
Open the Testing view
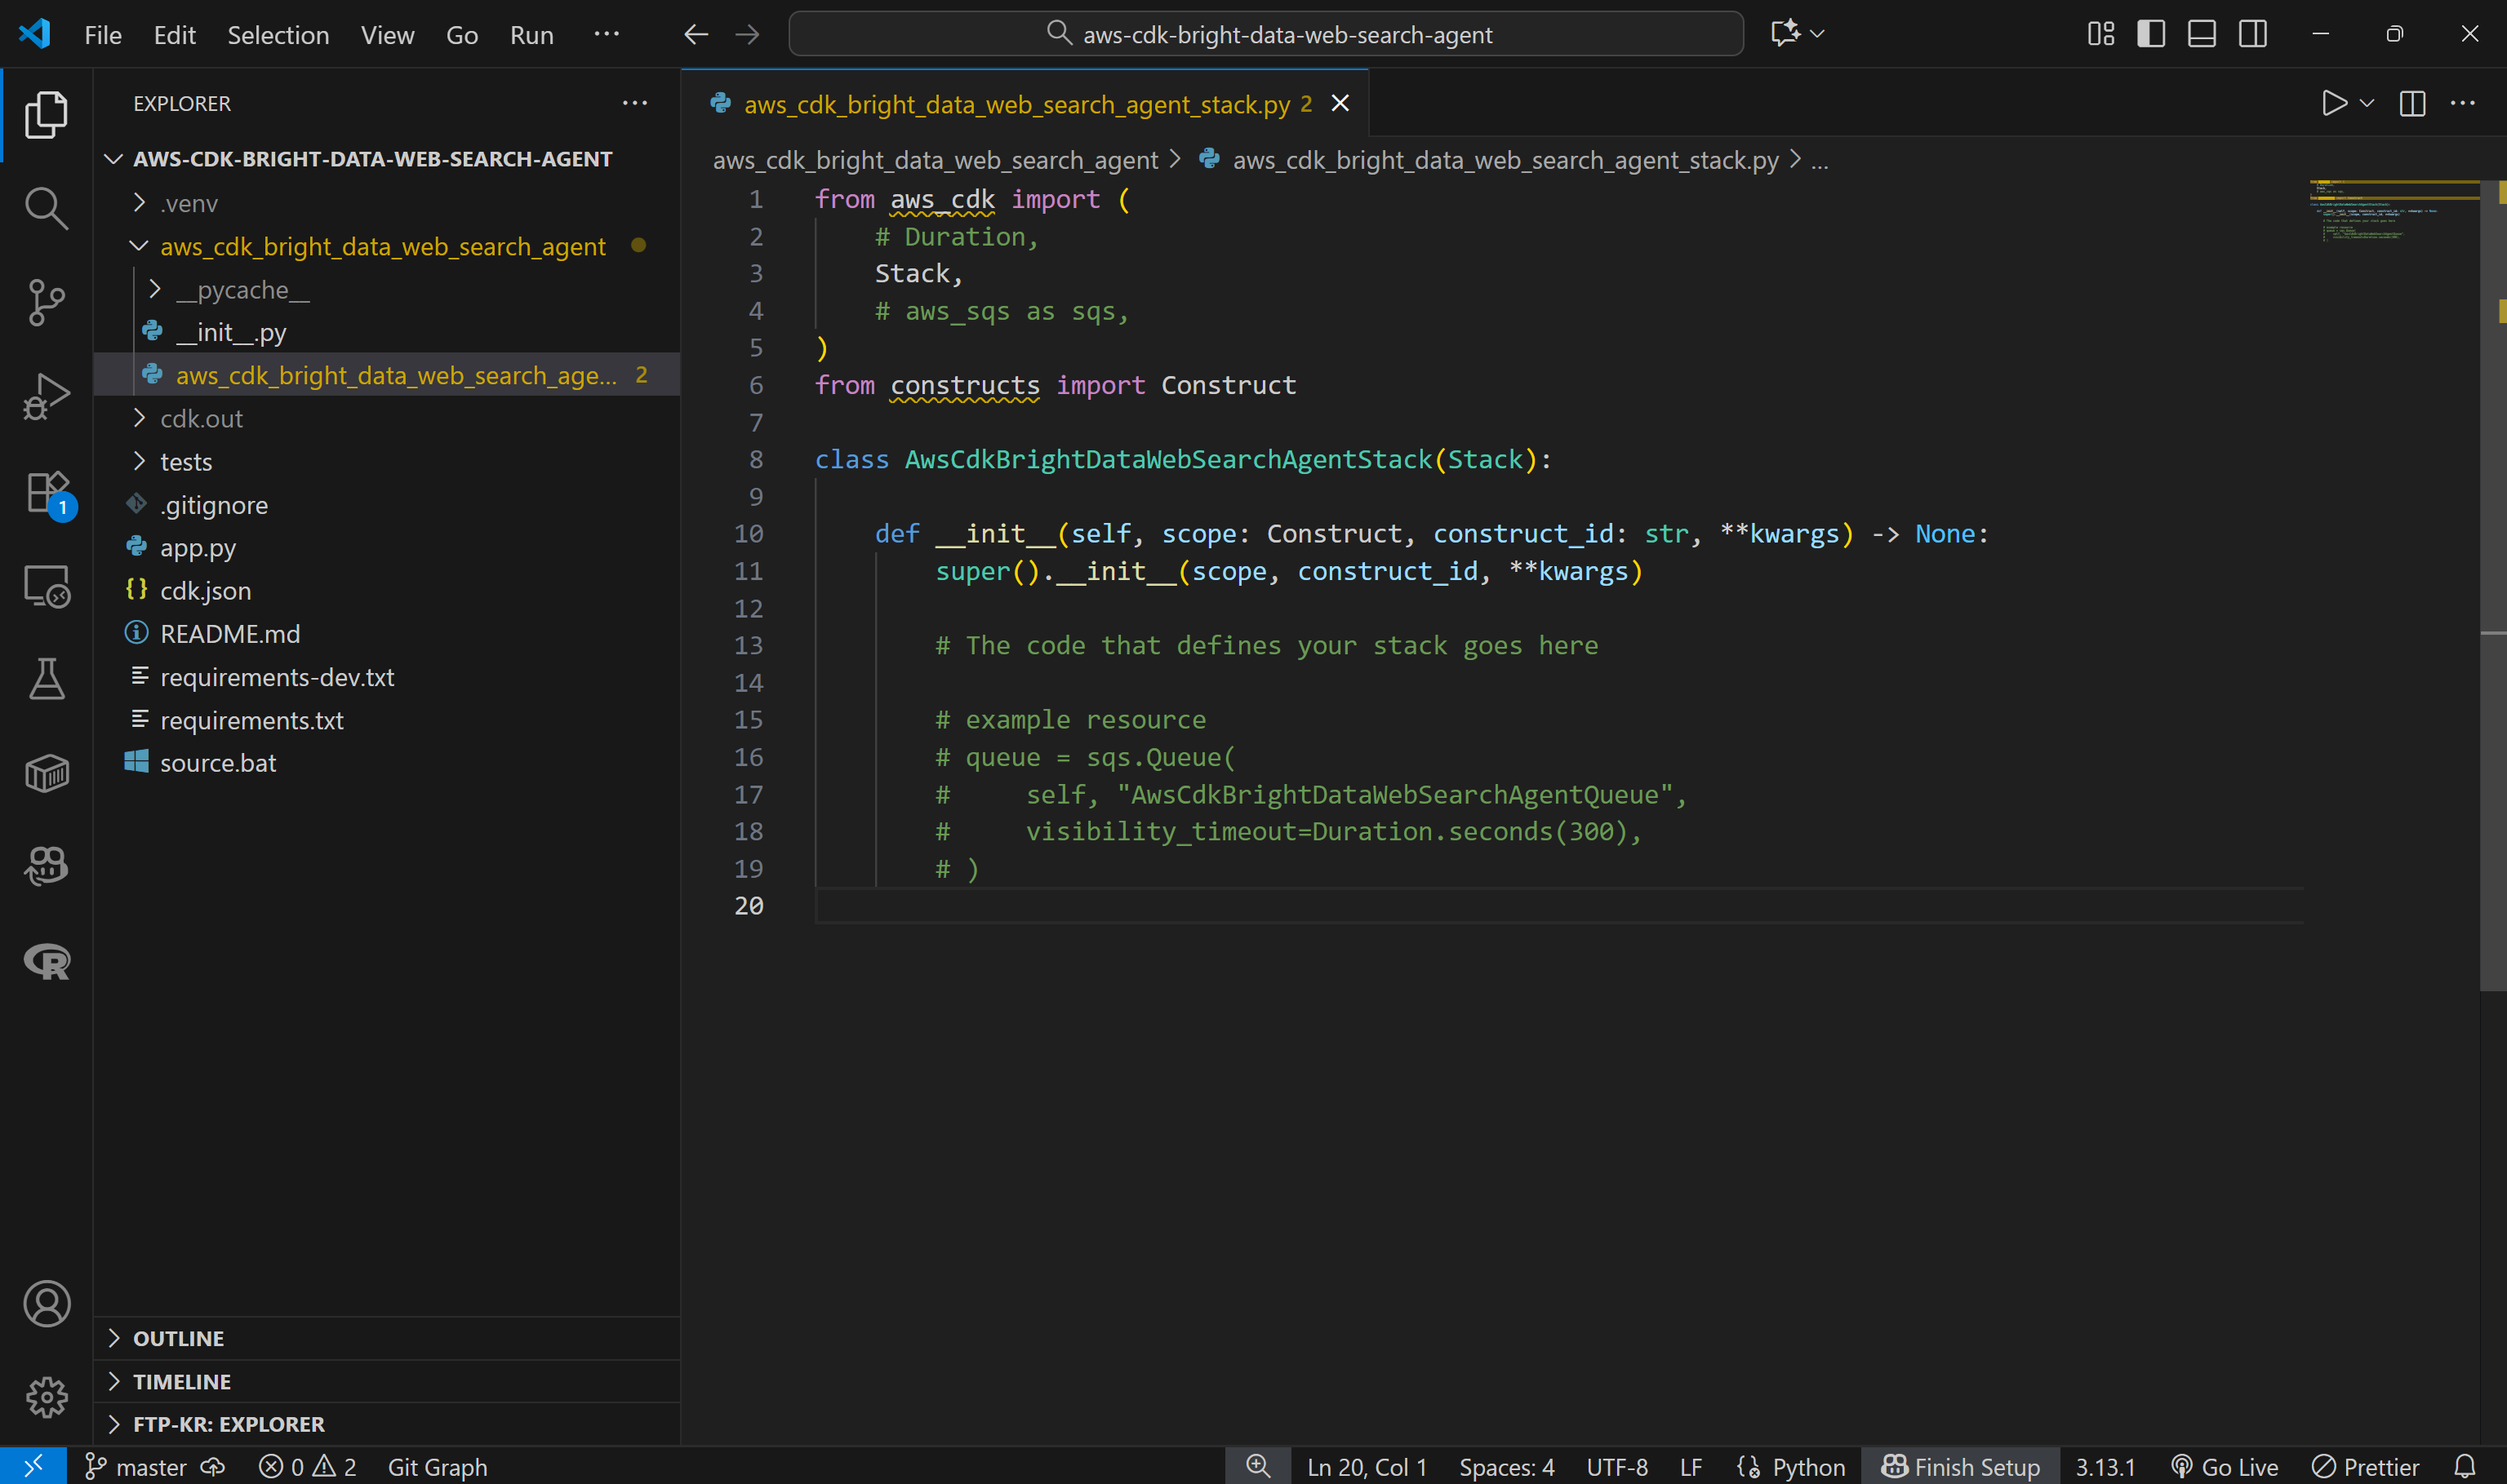47,680
